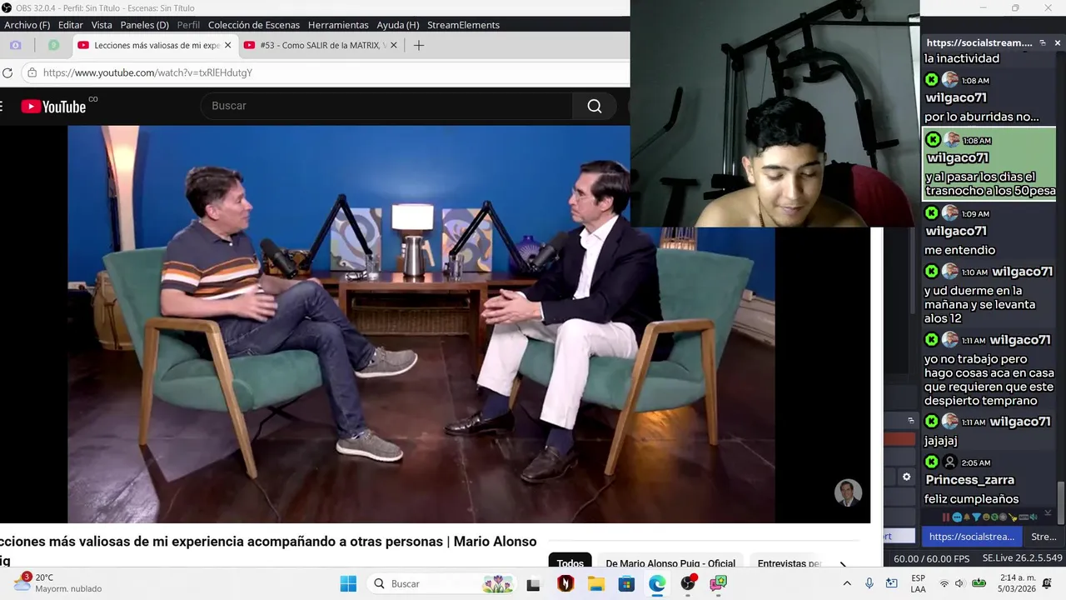Close the '#53 - Como SALIR de la MATRIX' tab
Image resolution: width=1066 pixels, height=600 pixels.
394,45
